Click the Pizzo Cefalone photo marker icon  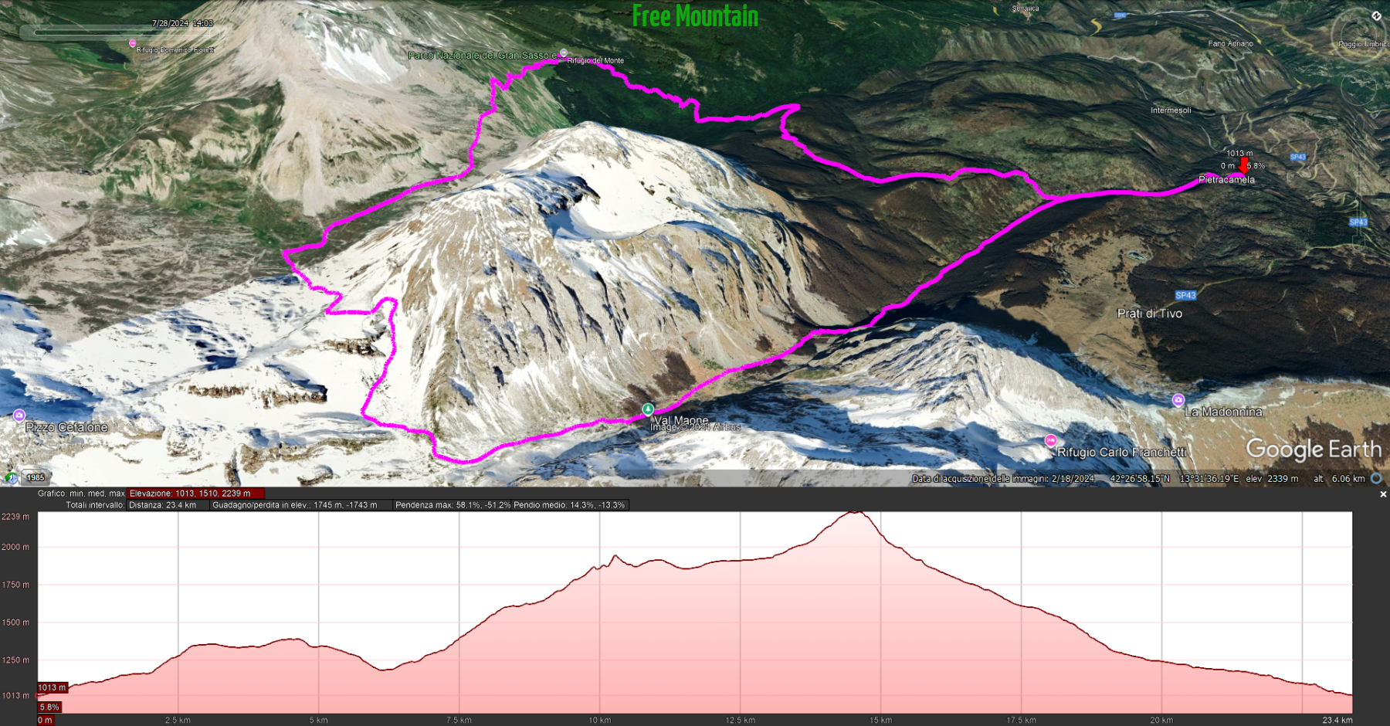click(19, 416)
